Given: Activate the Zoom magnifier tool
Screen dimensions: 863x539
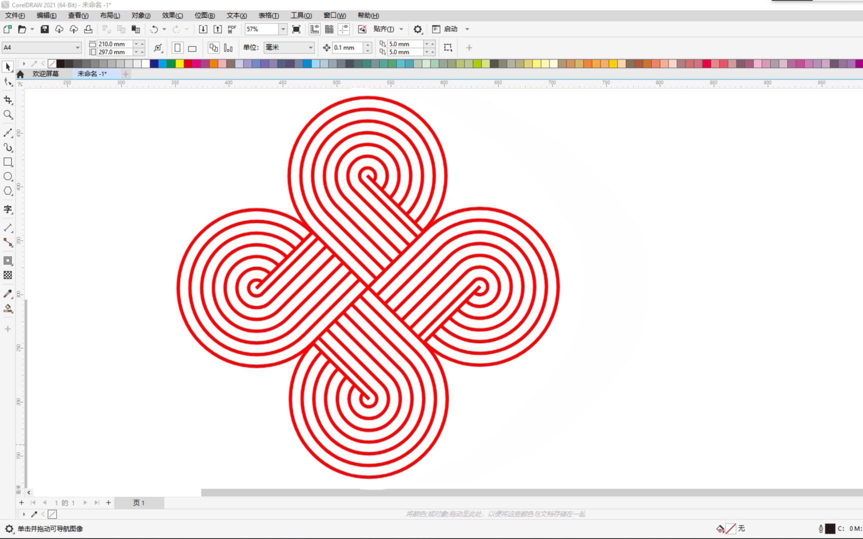Looking at the screenshot, I should [x=7, y=114].
